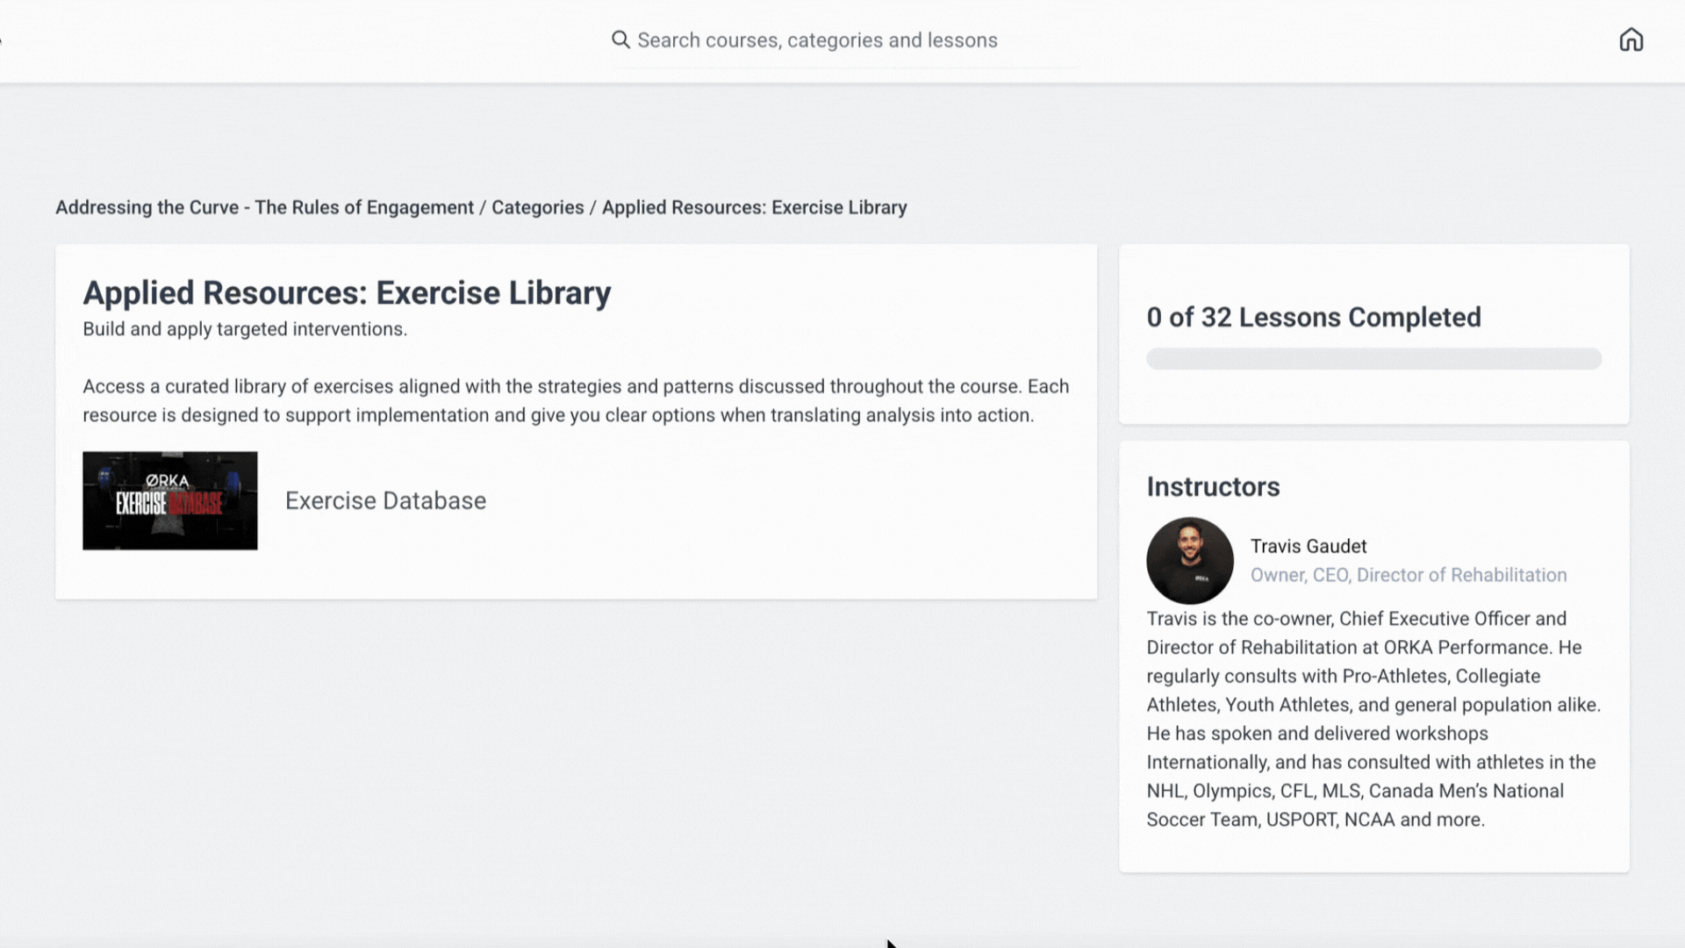
Task: Click the home icon in header
Action: [x=1631, y=39]
